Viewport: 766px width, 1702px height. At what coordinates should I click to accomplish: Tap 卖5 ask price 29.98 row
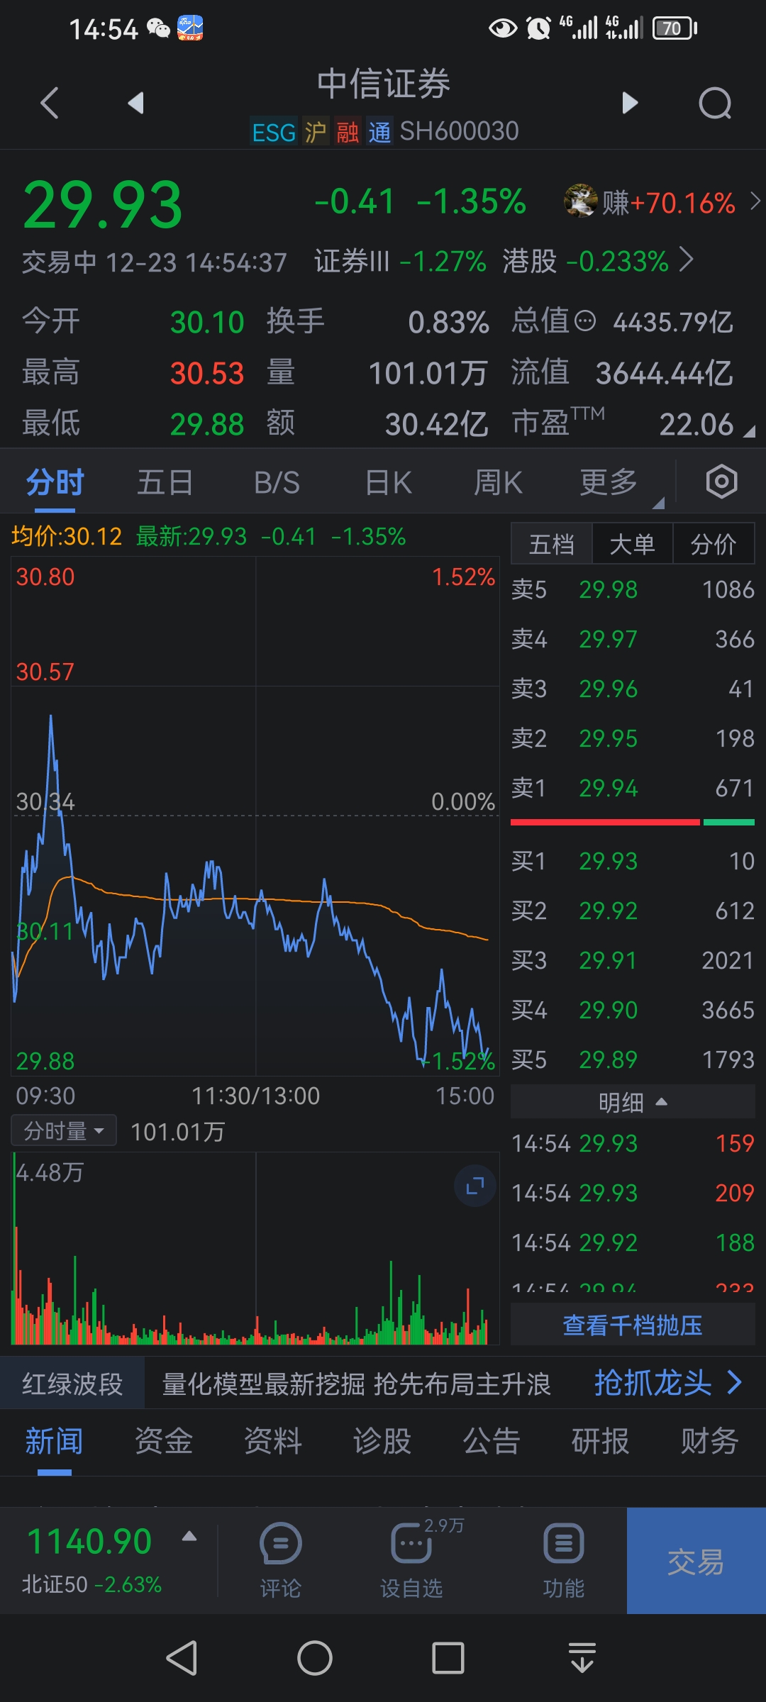[x=633, y=589]
